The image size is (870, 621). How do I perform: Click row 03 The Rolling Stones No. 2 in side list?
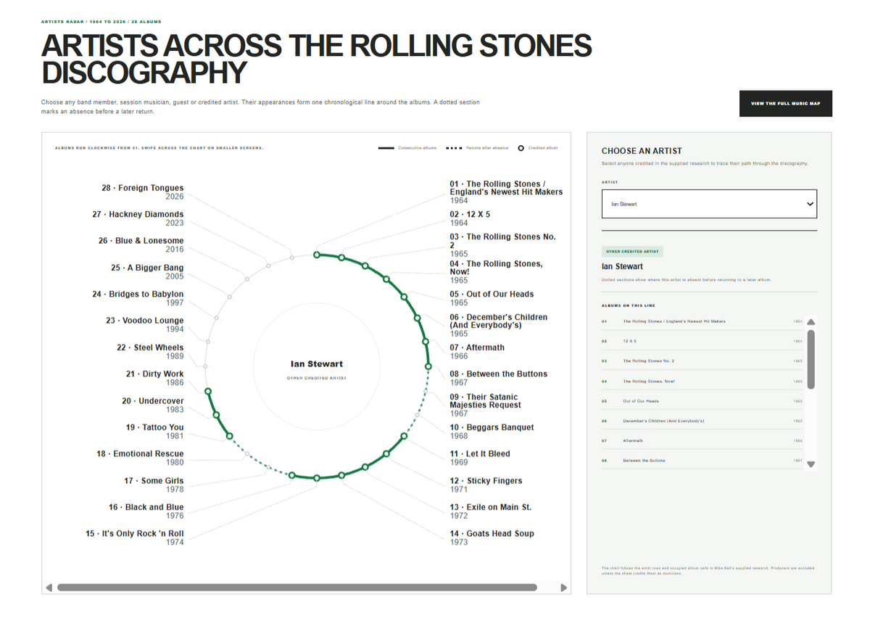pyautogui.click(x=702, y=361)
